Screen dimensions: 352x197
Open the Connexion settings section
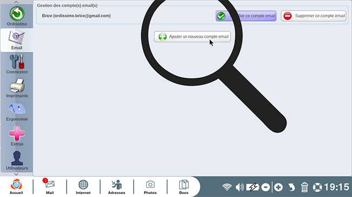[17, 64]
